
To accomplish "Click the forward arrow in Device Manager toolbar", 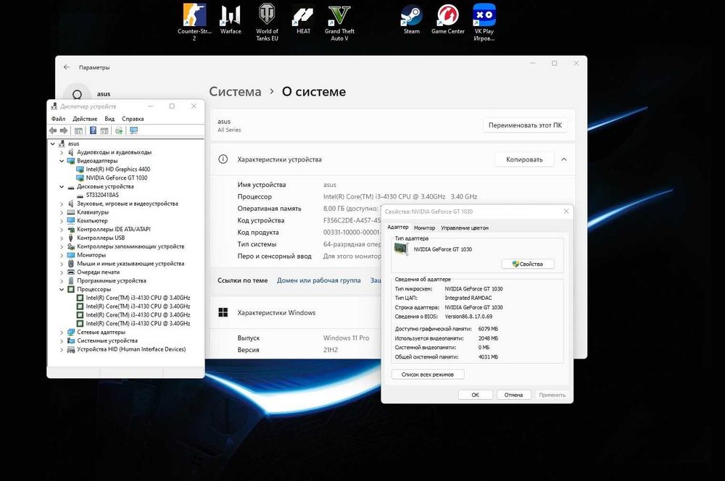I will [64, 131].
